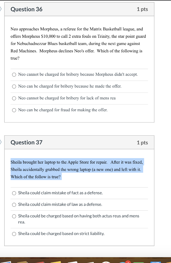Select 'Neo can be charged for bribery because he made the offer'
This screenshot has height=263, width=171.
coord(14,86)
